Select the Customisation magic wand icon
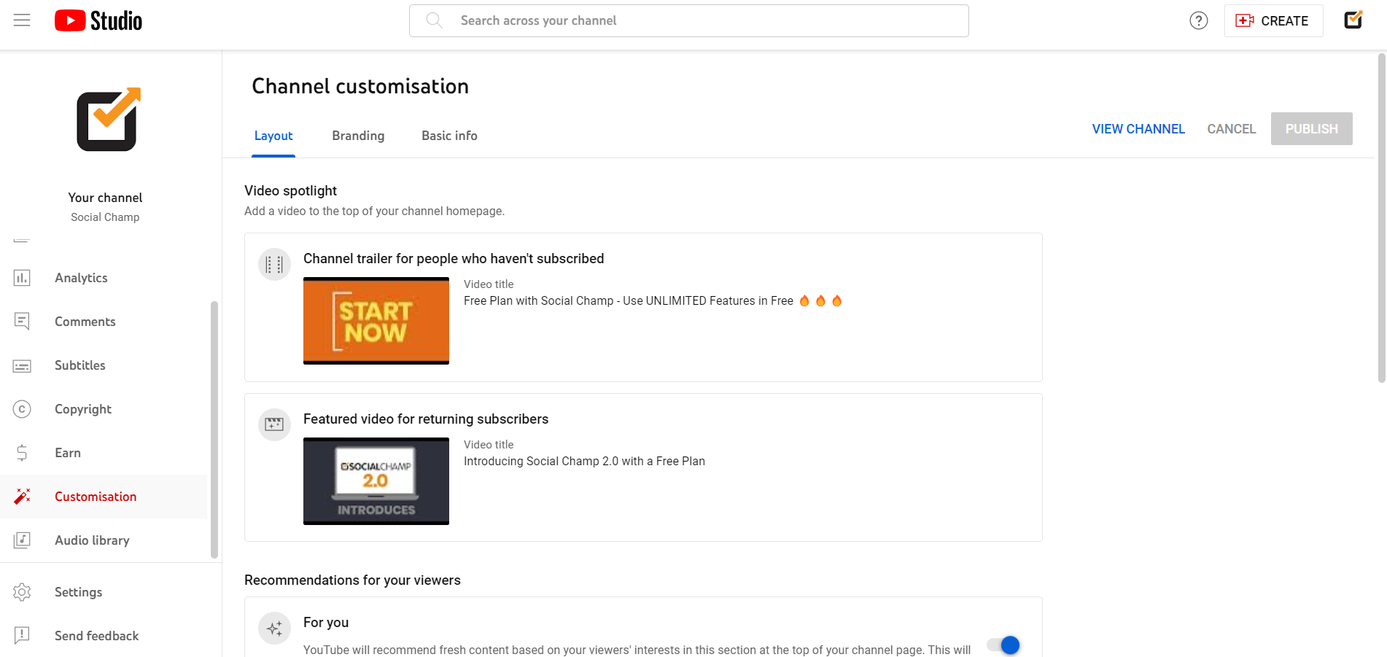The height and width of the screenshot is (657, 1387). pyautogui.click(x=22, y=497)
